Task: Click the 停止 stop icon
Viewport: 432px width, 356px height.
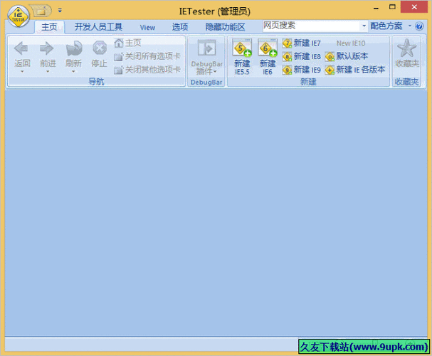Action: coord(100,48)
